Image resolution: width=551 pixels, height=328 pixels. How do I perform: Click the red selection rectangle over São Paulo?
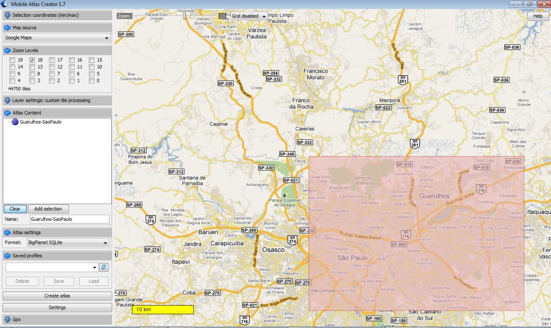417,234
